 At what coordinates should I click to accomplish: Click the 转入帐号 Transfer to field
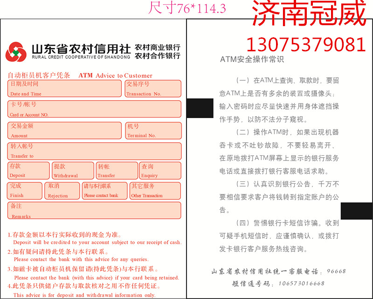[94, 151]
